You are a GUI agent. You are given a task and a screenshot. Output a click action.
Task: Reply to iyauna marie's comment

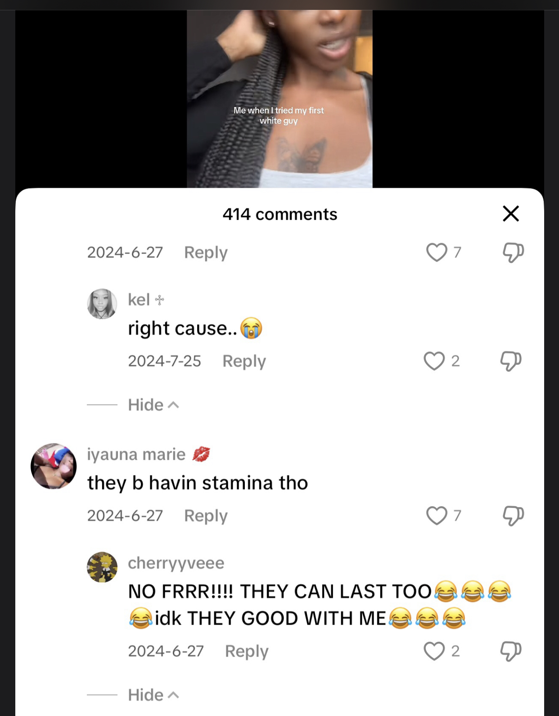(206, 516)
